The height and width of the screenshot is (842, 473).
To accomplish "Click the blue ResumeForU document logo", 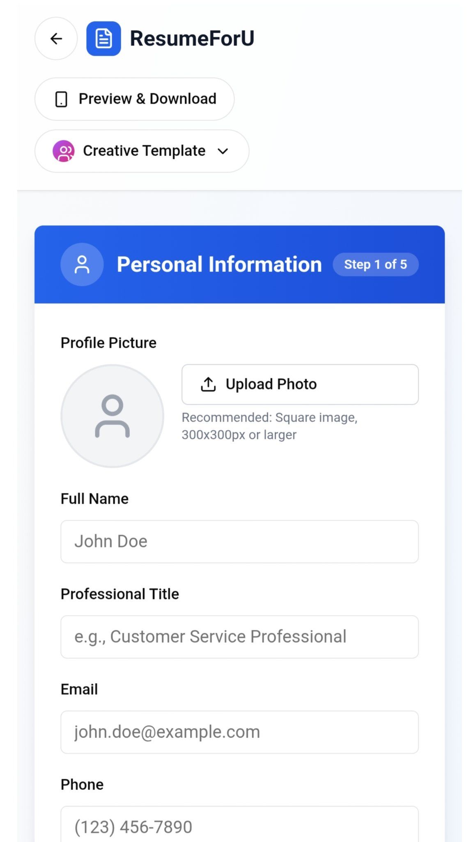I will point(103,39).
